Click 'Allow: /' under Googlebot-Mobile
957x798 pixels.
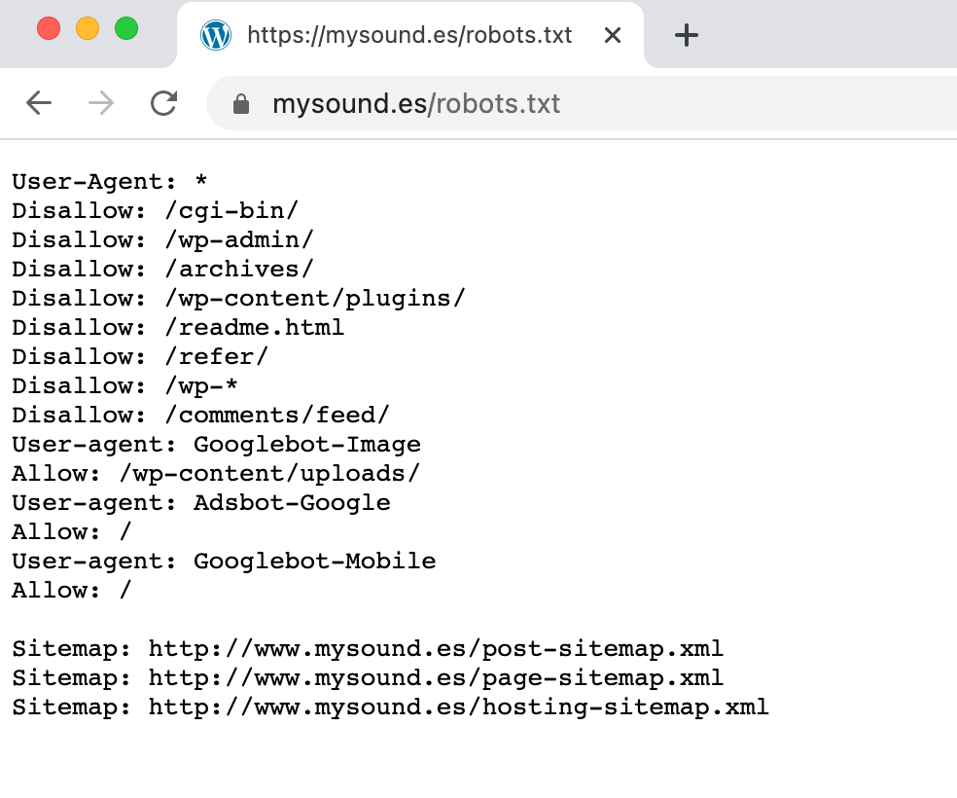coord(71,591)
